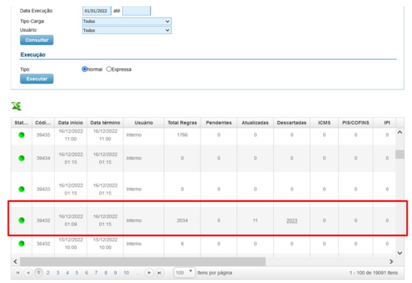
Task: Sort by Código column header
Action: (x=43, y=123)
